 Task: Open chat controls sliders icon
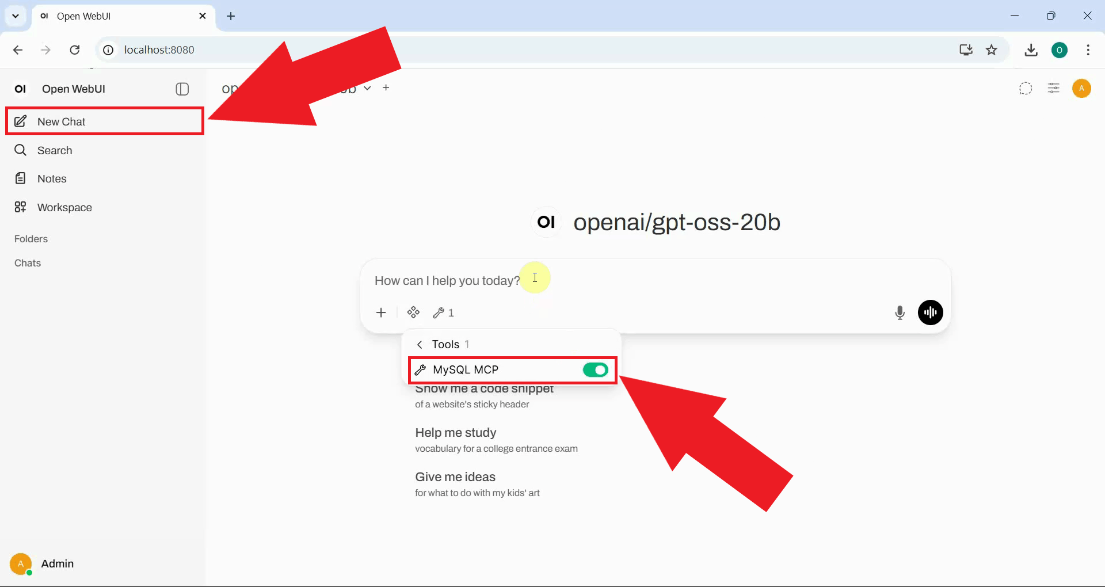coord(1054,89)
